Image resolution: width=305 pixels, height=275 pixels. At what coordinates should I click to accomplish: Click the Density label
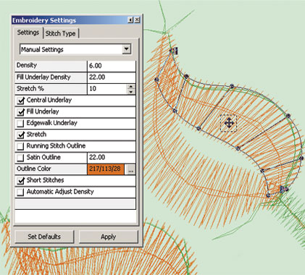(x=27, y=65)
